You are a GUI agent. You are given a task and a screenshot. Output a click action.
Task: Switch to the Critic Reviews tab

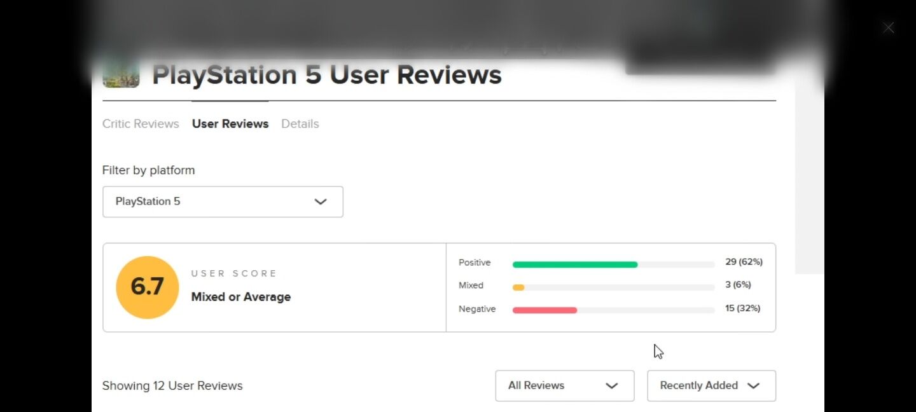pyautogui.click(x=141, y=124)
